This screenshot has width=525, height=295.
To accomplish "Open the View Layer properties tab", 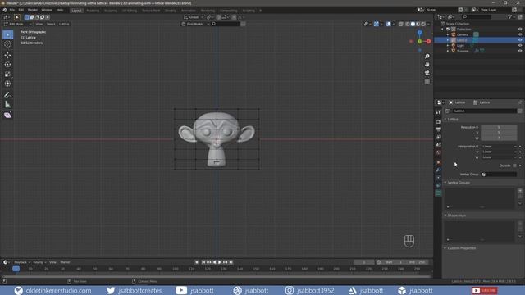I will (438, 137).
